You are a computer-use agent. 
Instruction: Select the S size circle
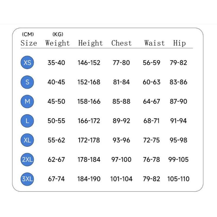pos(27,82)
